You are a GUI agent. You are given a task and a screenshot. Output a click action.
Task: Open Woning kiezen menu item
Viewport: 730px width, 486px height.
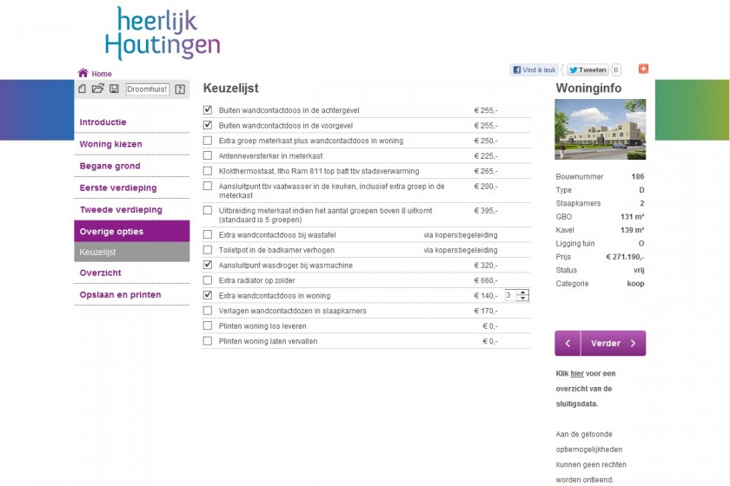[x=111, y=144]
